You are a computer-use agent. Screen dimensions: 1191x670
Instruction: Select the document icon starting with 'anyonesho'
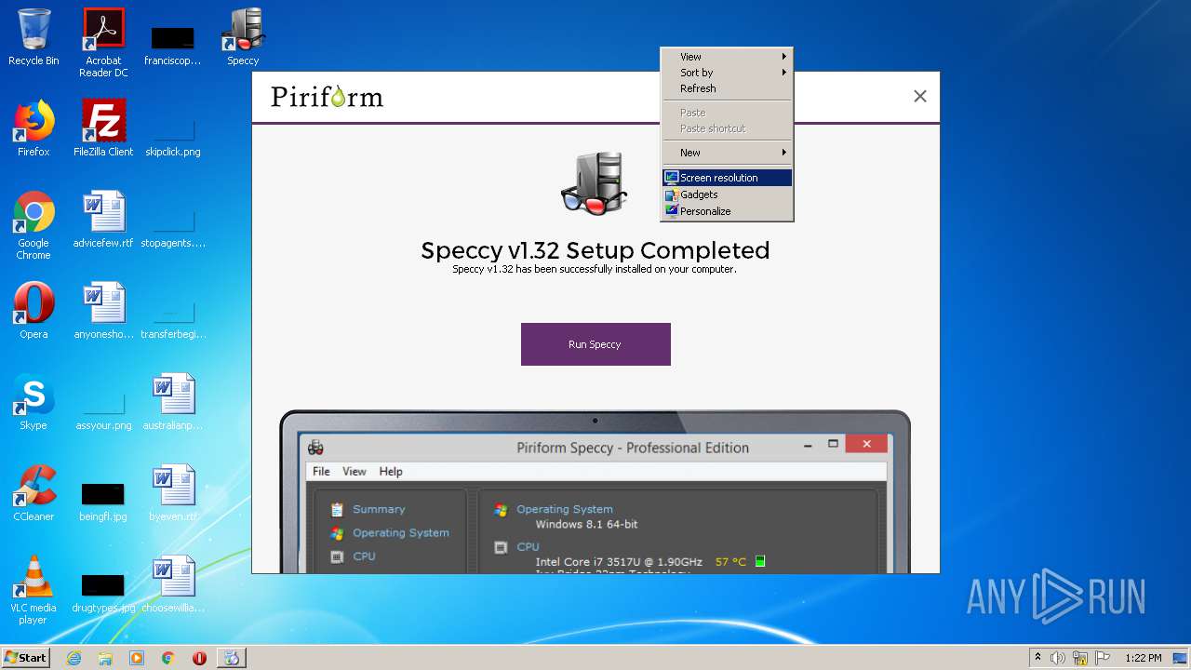click(103, 311)
